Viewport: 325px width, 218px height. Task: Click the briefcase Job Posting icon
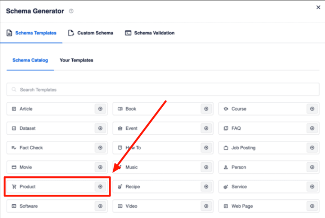[x=226, y=148]
